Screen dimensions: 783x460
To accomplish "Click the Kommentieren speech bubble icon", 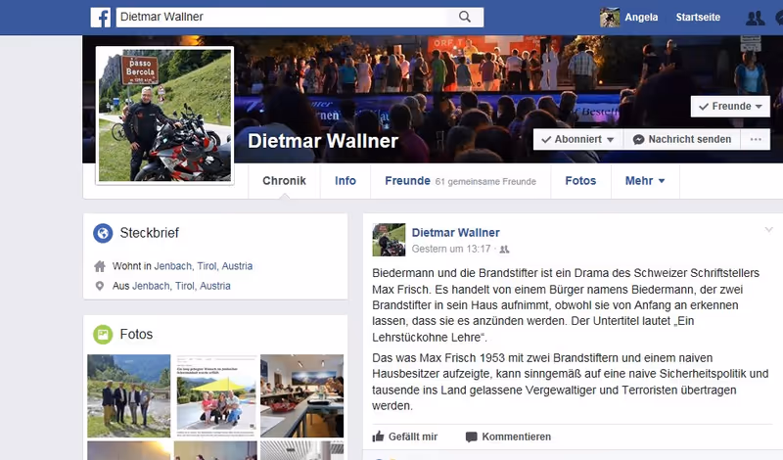I will (x=471, y=437).
